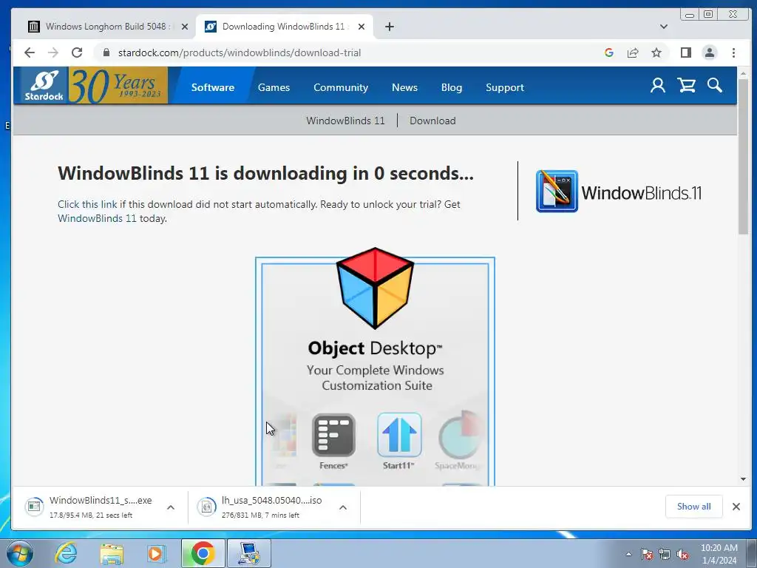Image resolution: width=757 pixels, height=568 pixels.
Task: Reload the page with refresh icon
Action: coord(77,53)
